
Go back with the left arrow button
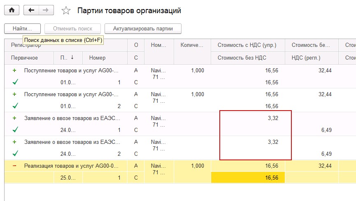click(x=31, y=10)
